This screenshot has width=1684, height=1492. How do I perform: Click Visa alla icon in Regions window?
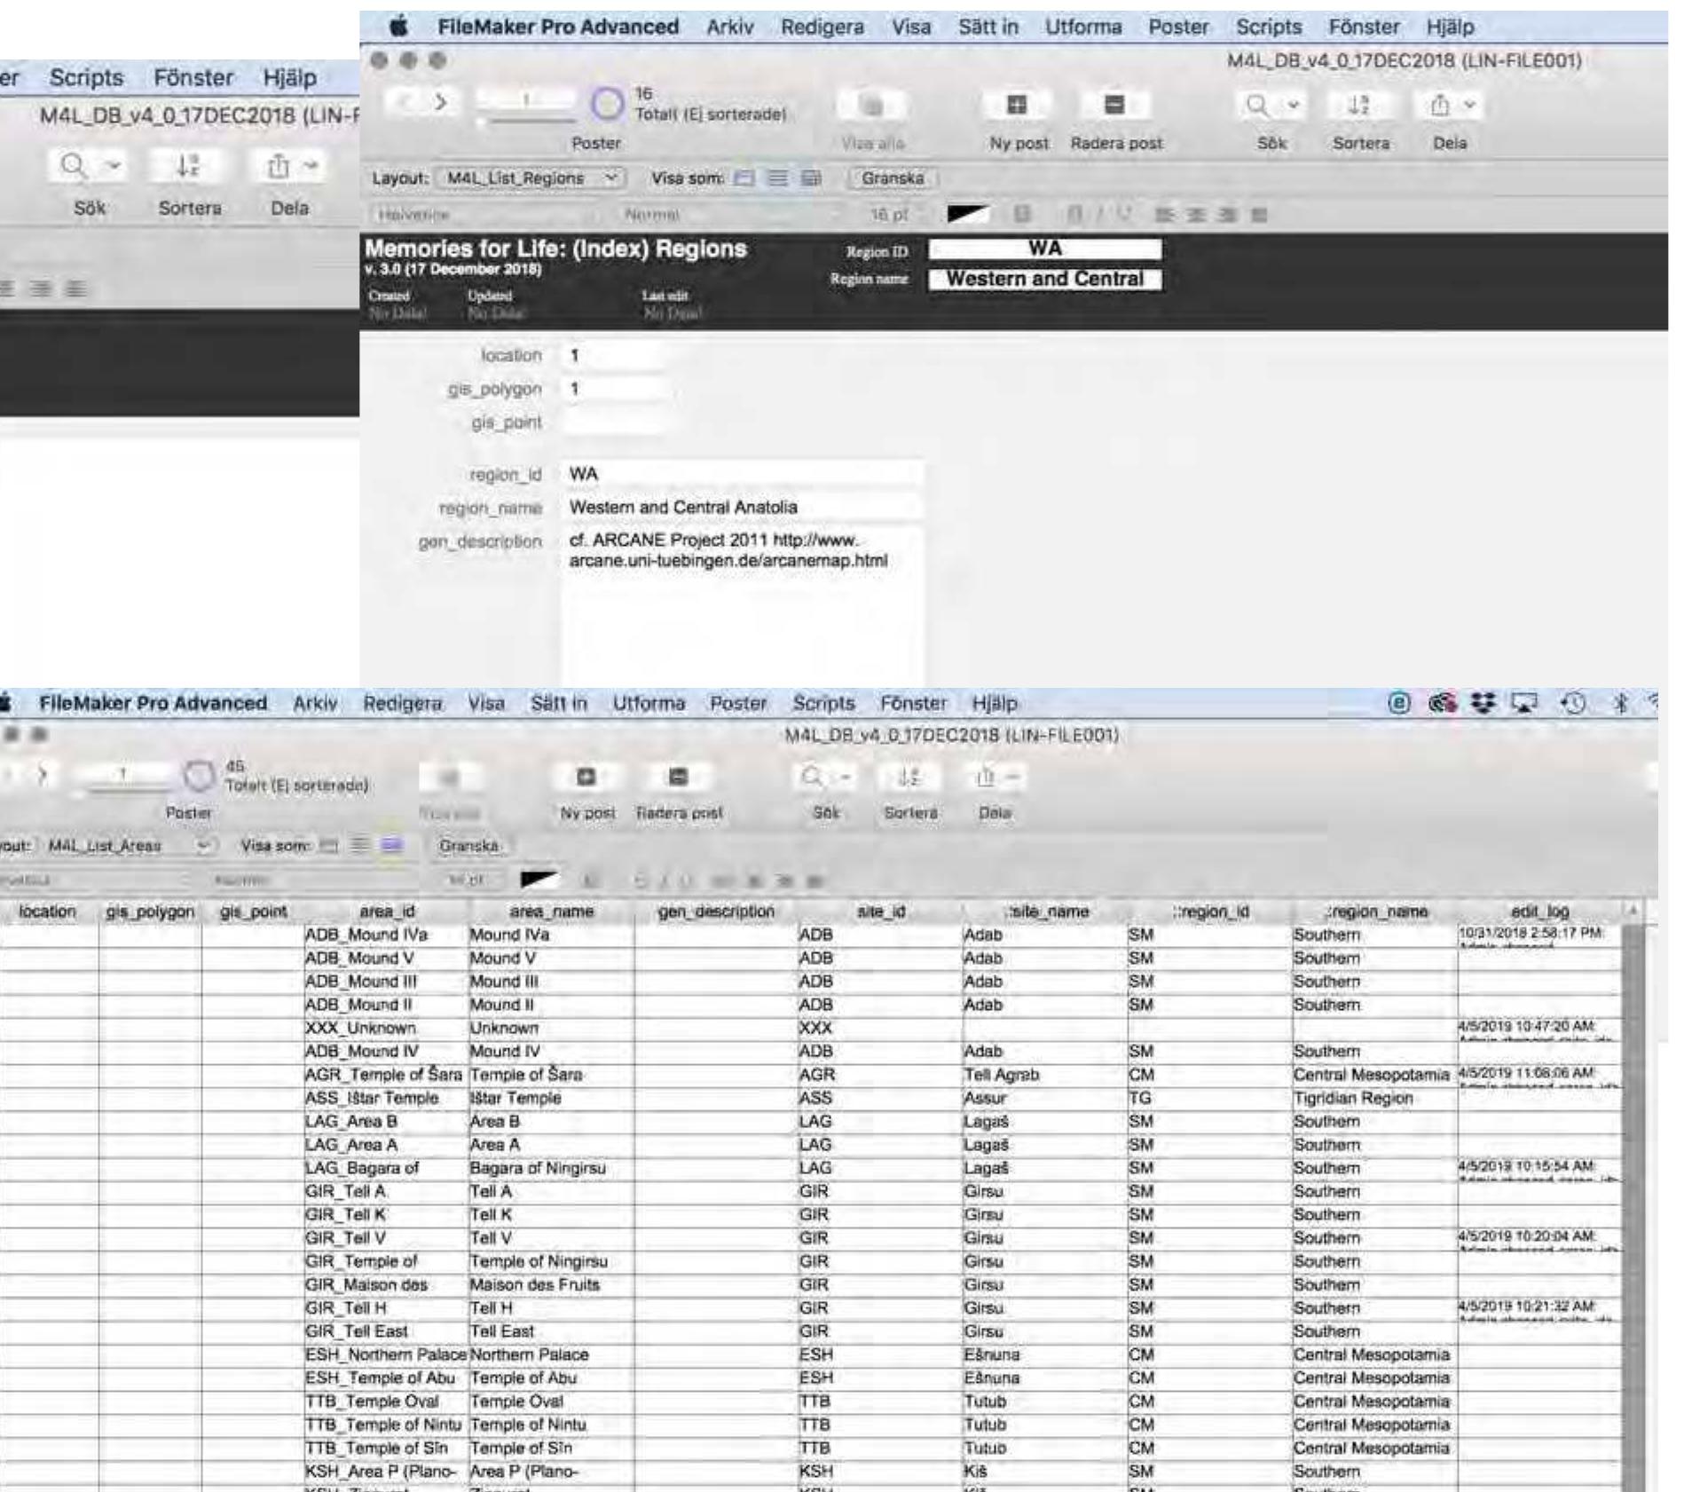point(873,107)
